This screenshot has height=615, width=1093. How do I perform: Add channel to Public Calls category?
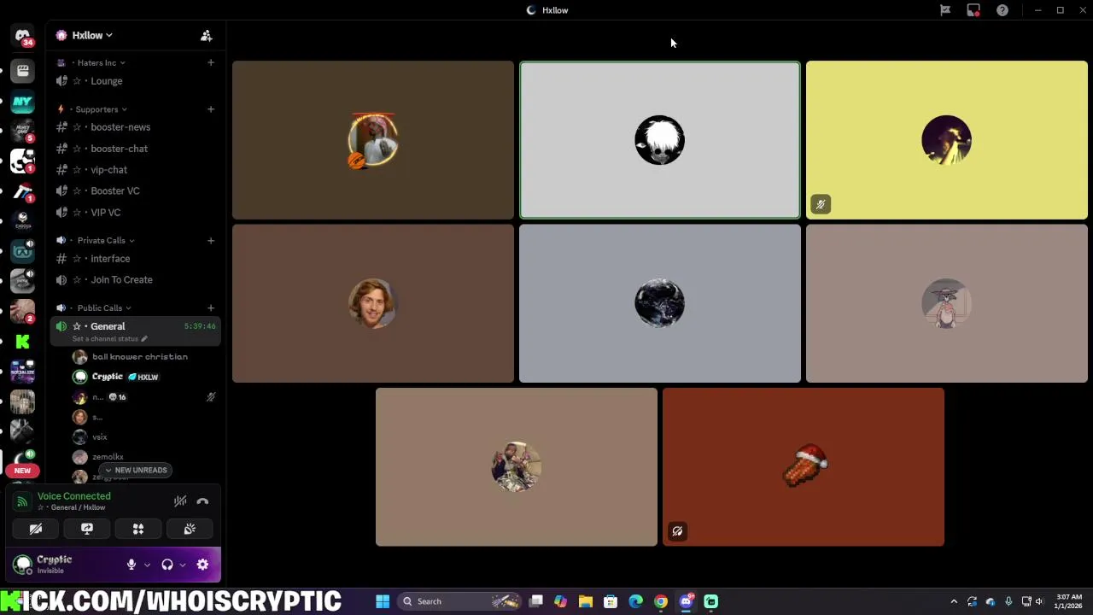[210, 307]
